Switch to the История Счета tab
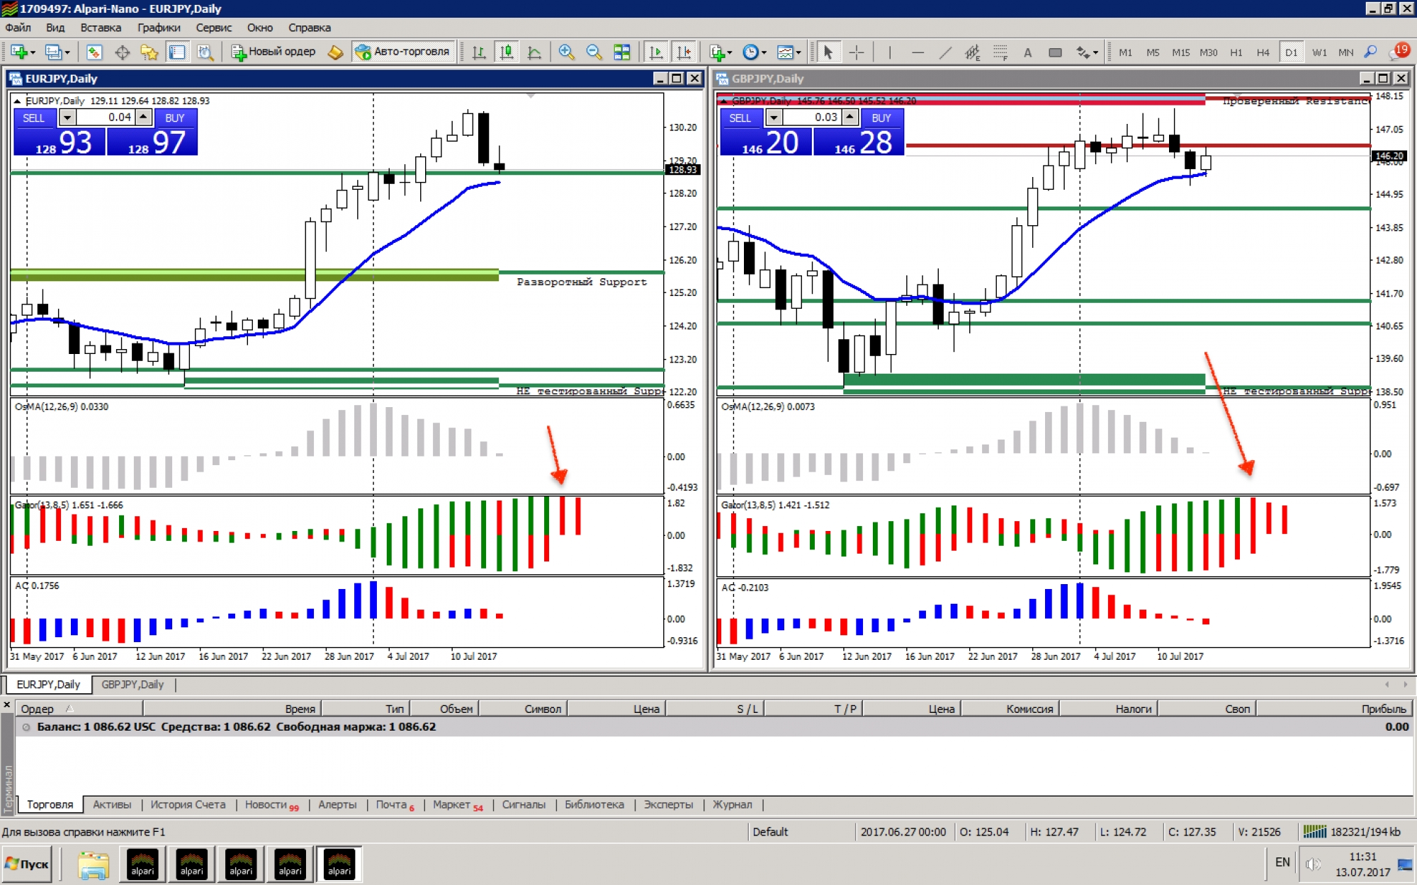Screen dimensions: 1417x885 point(188,804)
